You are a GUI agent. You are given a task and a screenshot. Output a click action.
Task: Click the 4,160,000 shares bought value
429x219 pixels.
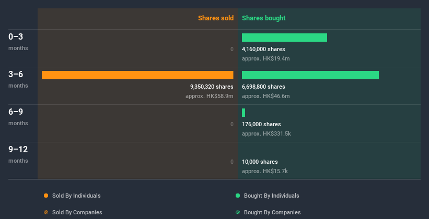[x=263, y=49]
